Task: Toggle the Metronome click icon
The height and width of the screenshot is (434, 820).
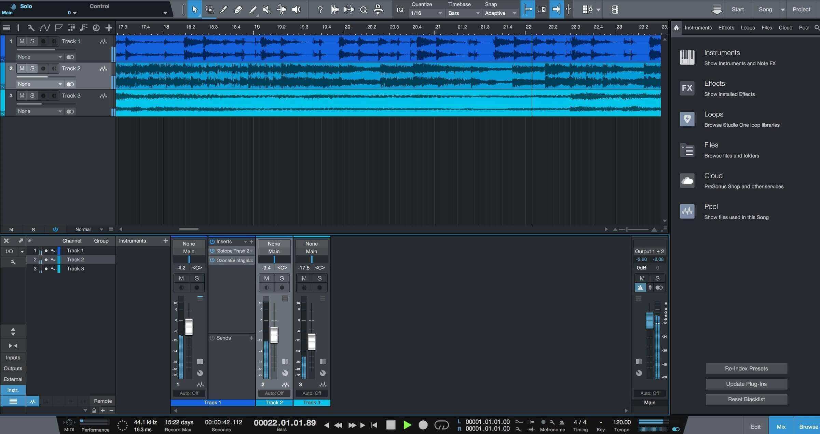Action: click(x=562, y=422)
